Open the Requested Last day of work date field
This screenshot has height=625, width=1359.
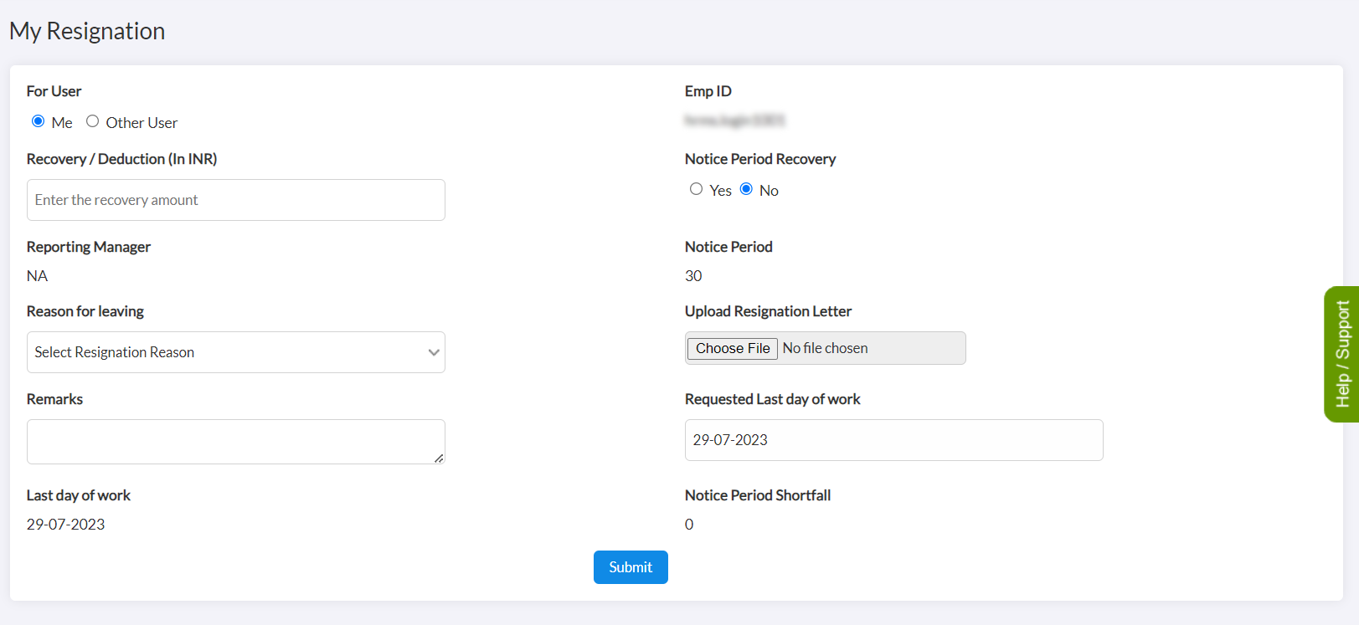pyautogui.click(x=894, y=440)
